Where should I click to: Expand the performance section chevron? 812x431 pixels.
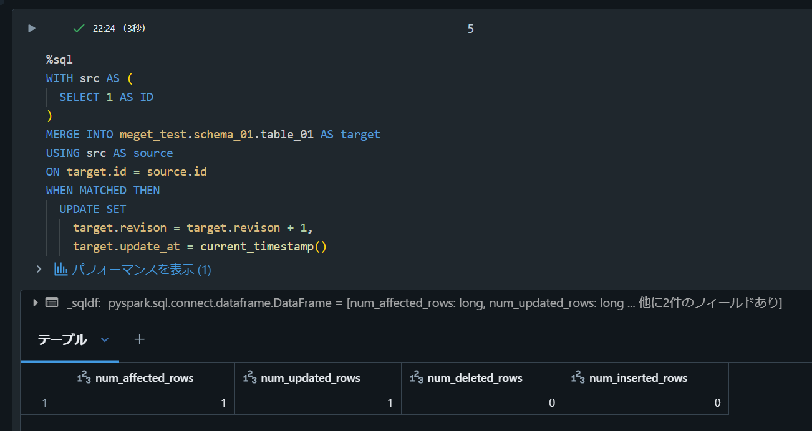(39, 269)
